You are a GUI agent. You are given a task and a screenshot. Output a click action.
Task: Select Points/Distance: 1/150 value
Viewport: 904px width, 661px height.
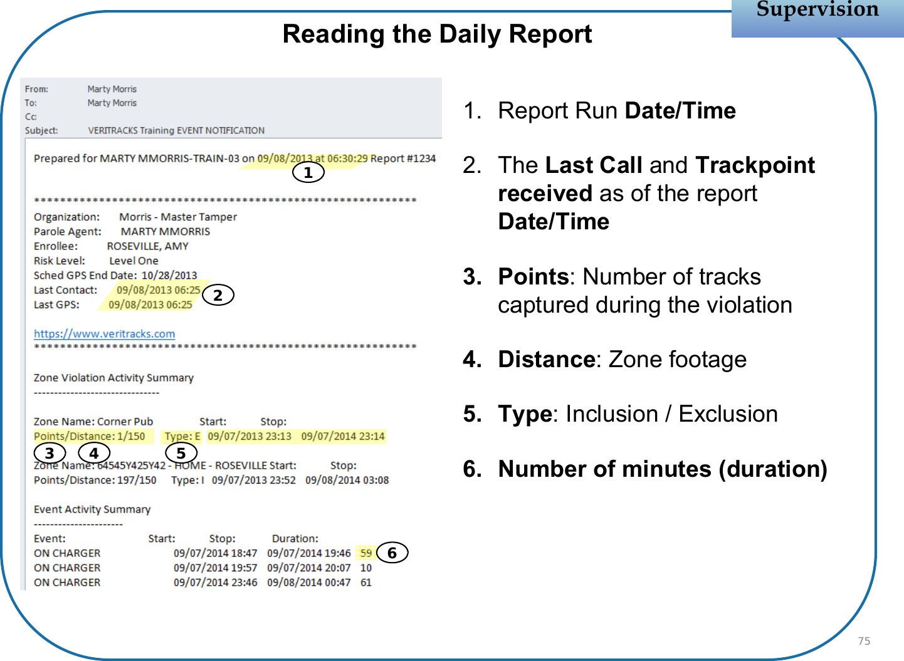tap(90, 436)
